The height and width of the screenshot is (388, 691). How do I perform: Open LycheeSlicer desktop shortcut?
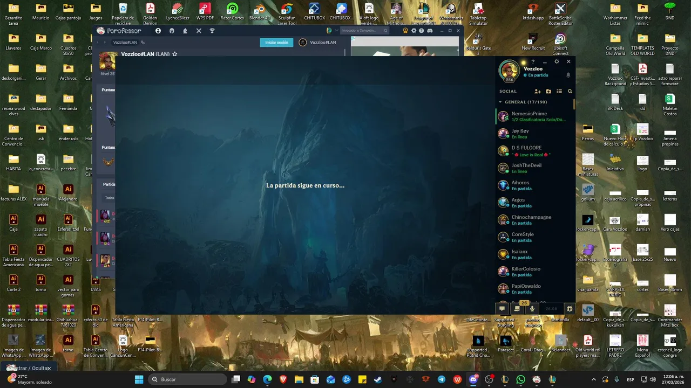[178, 12]
